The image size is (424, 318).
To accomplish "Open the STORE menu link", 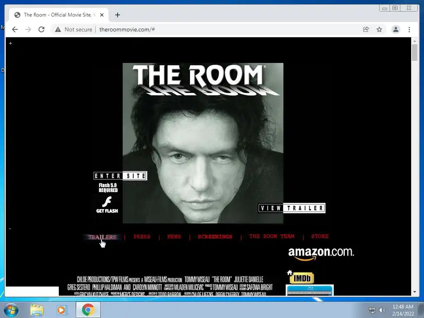I will pyautogui.click(x=320, y=236).
